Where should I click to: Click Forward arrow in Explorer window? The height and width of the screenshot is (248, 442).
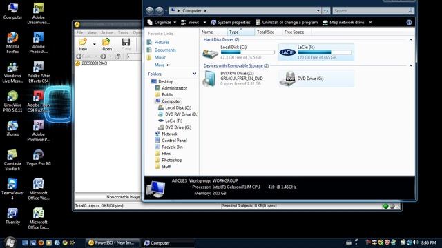click(x=160, y=11)
